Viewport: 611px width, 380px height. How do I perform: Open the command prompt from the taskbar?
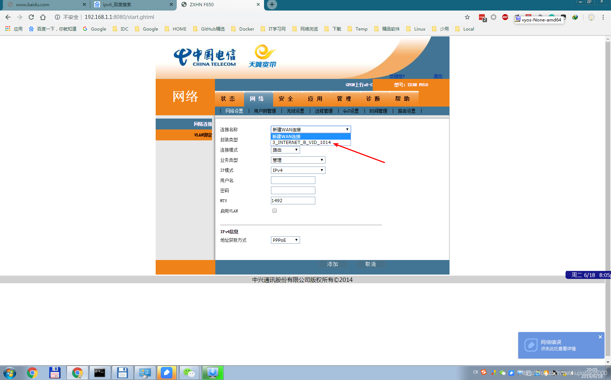tap(100, 373)
